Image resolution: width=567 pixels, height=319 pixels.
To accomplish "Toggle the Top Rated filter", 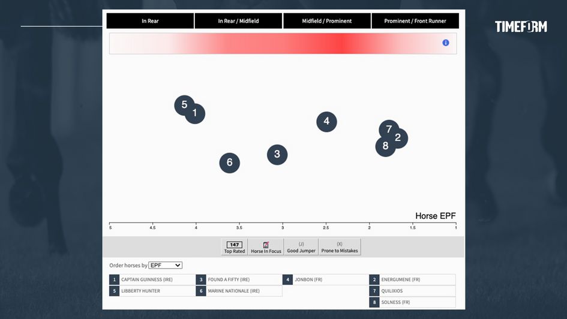I will point(235,247).
